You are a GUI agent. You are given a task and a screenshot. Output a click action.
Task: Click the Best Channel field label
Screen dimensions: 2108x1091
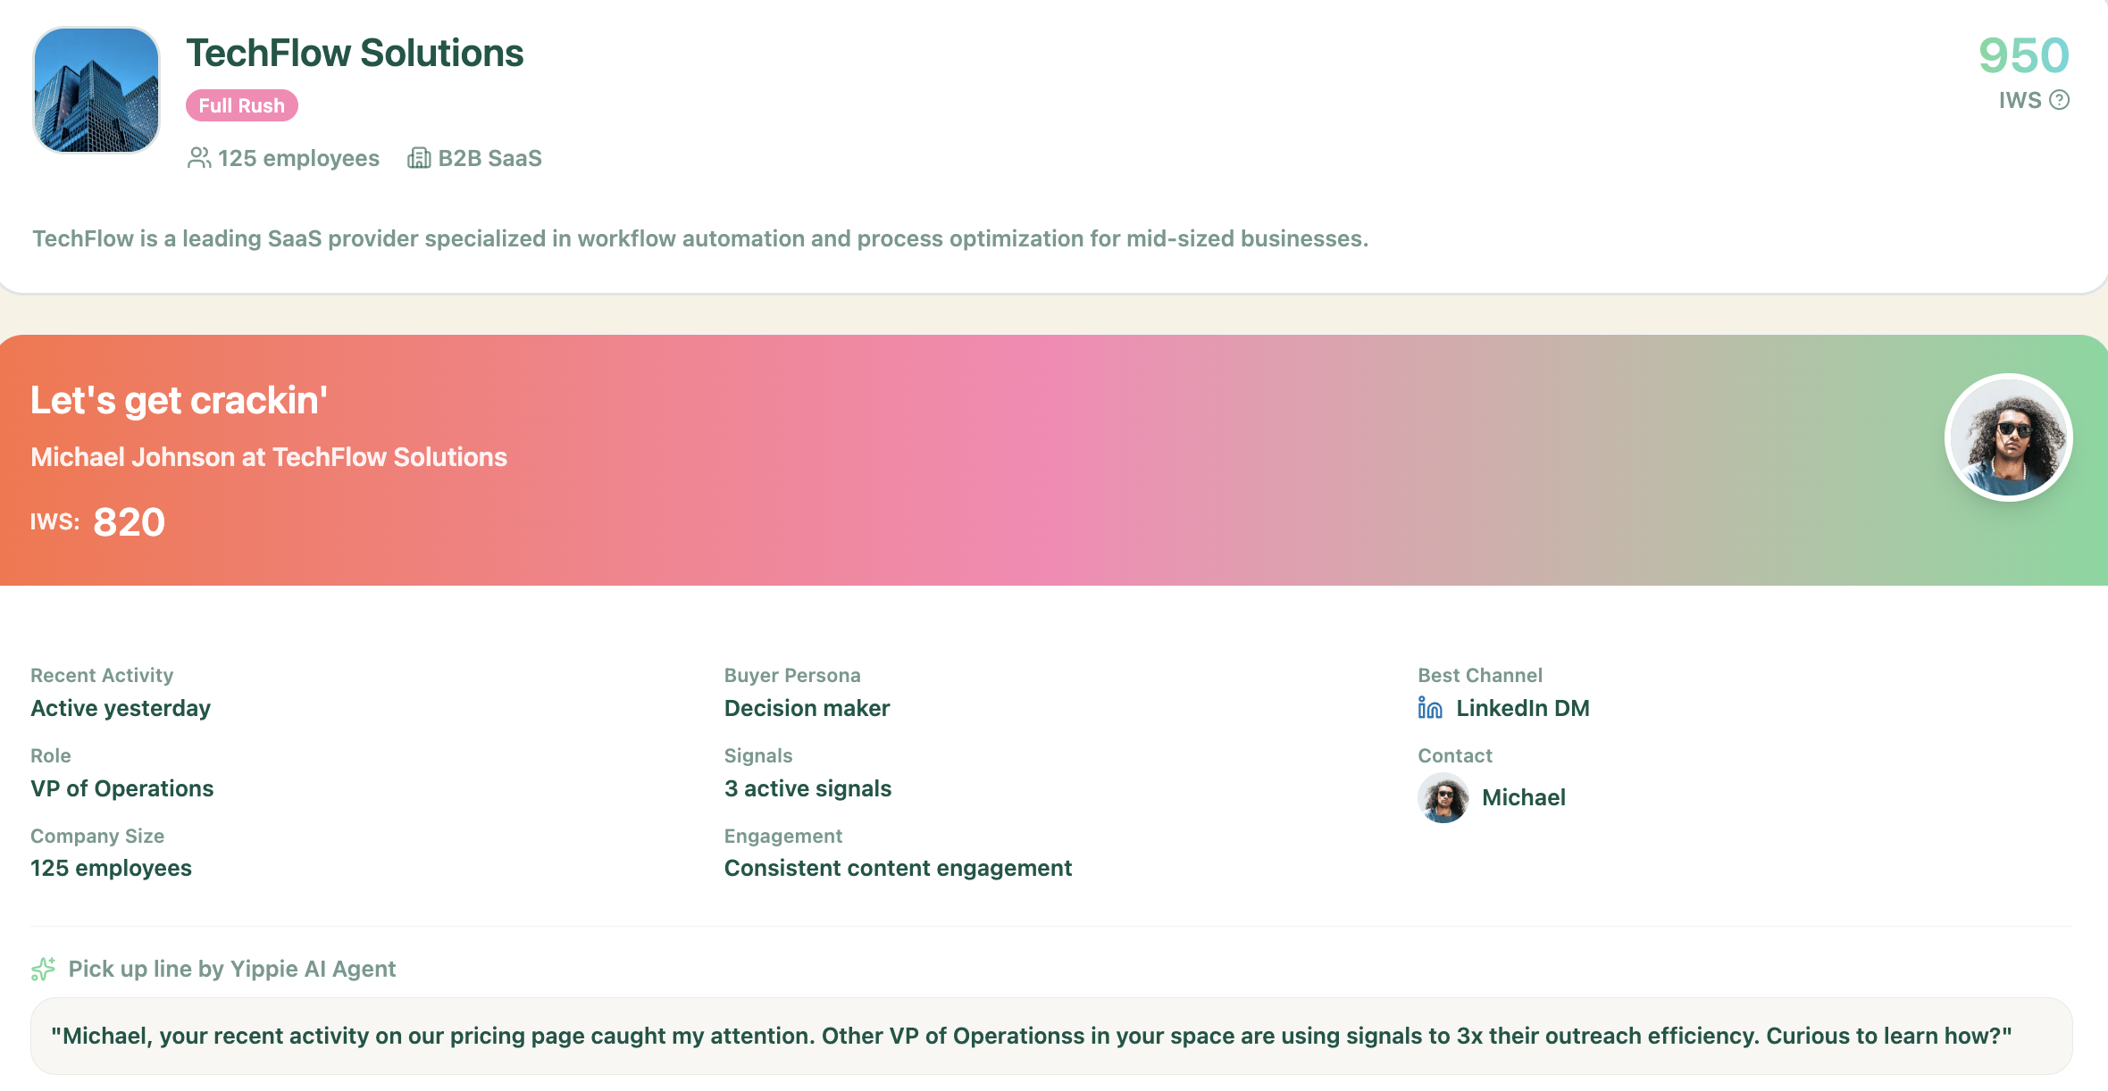pos(1480,675)
